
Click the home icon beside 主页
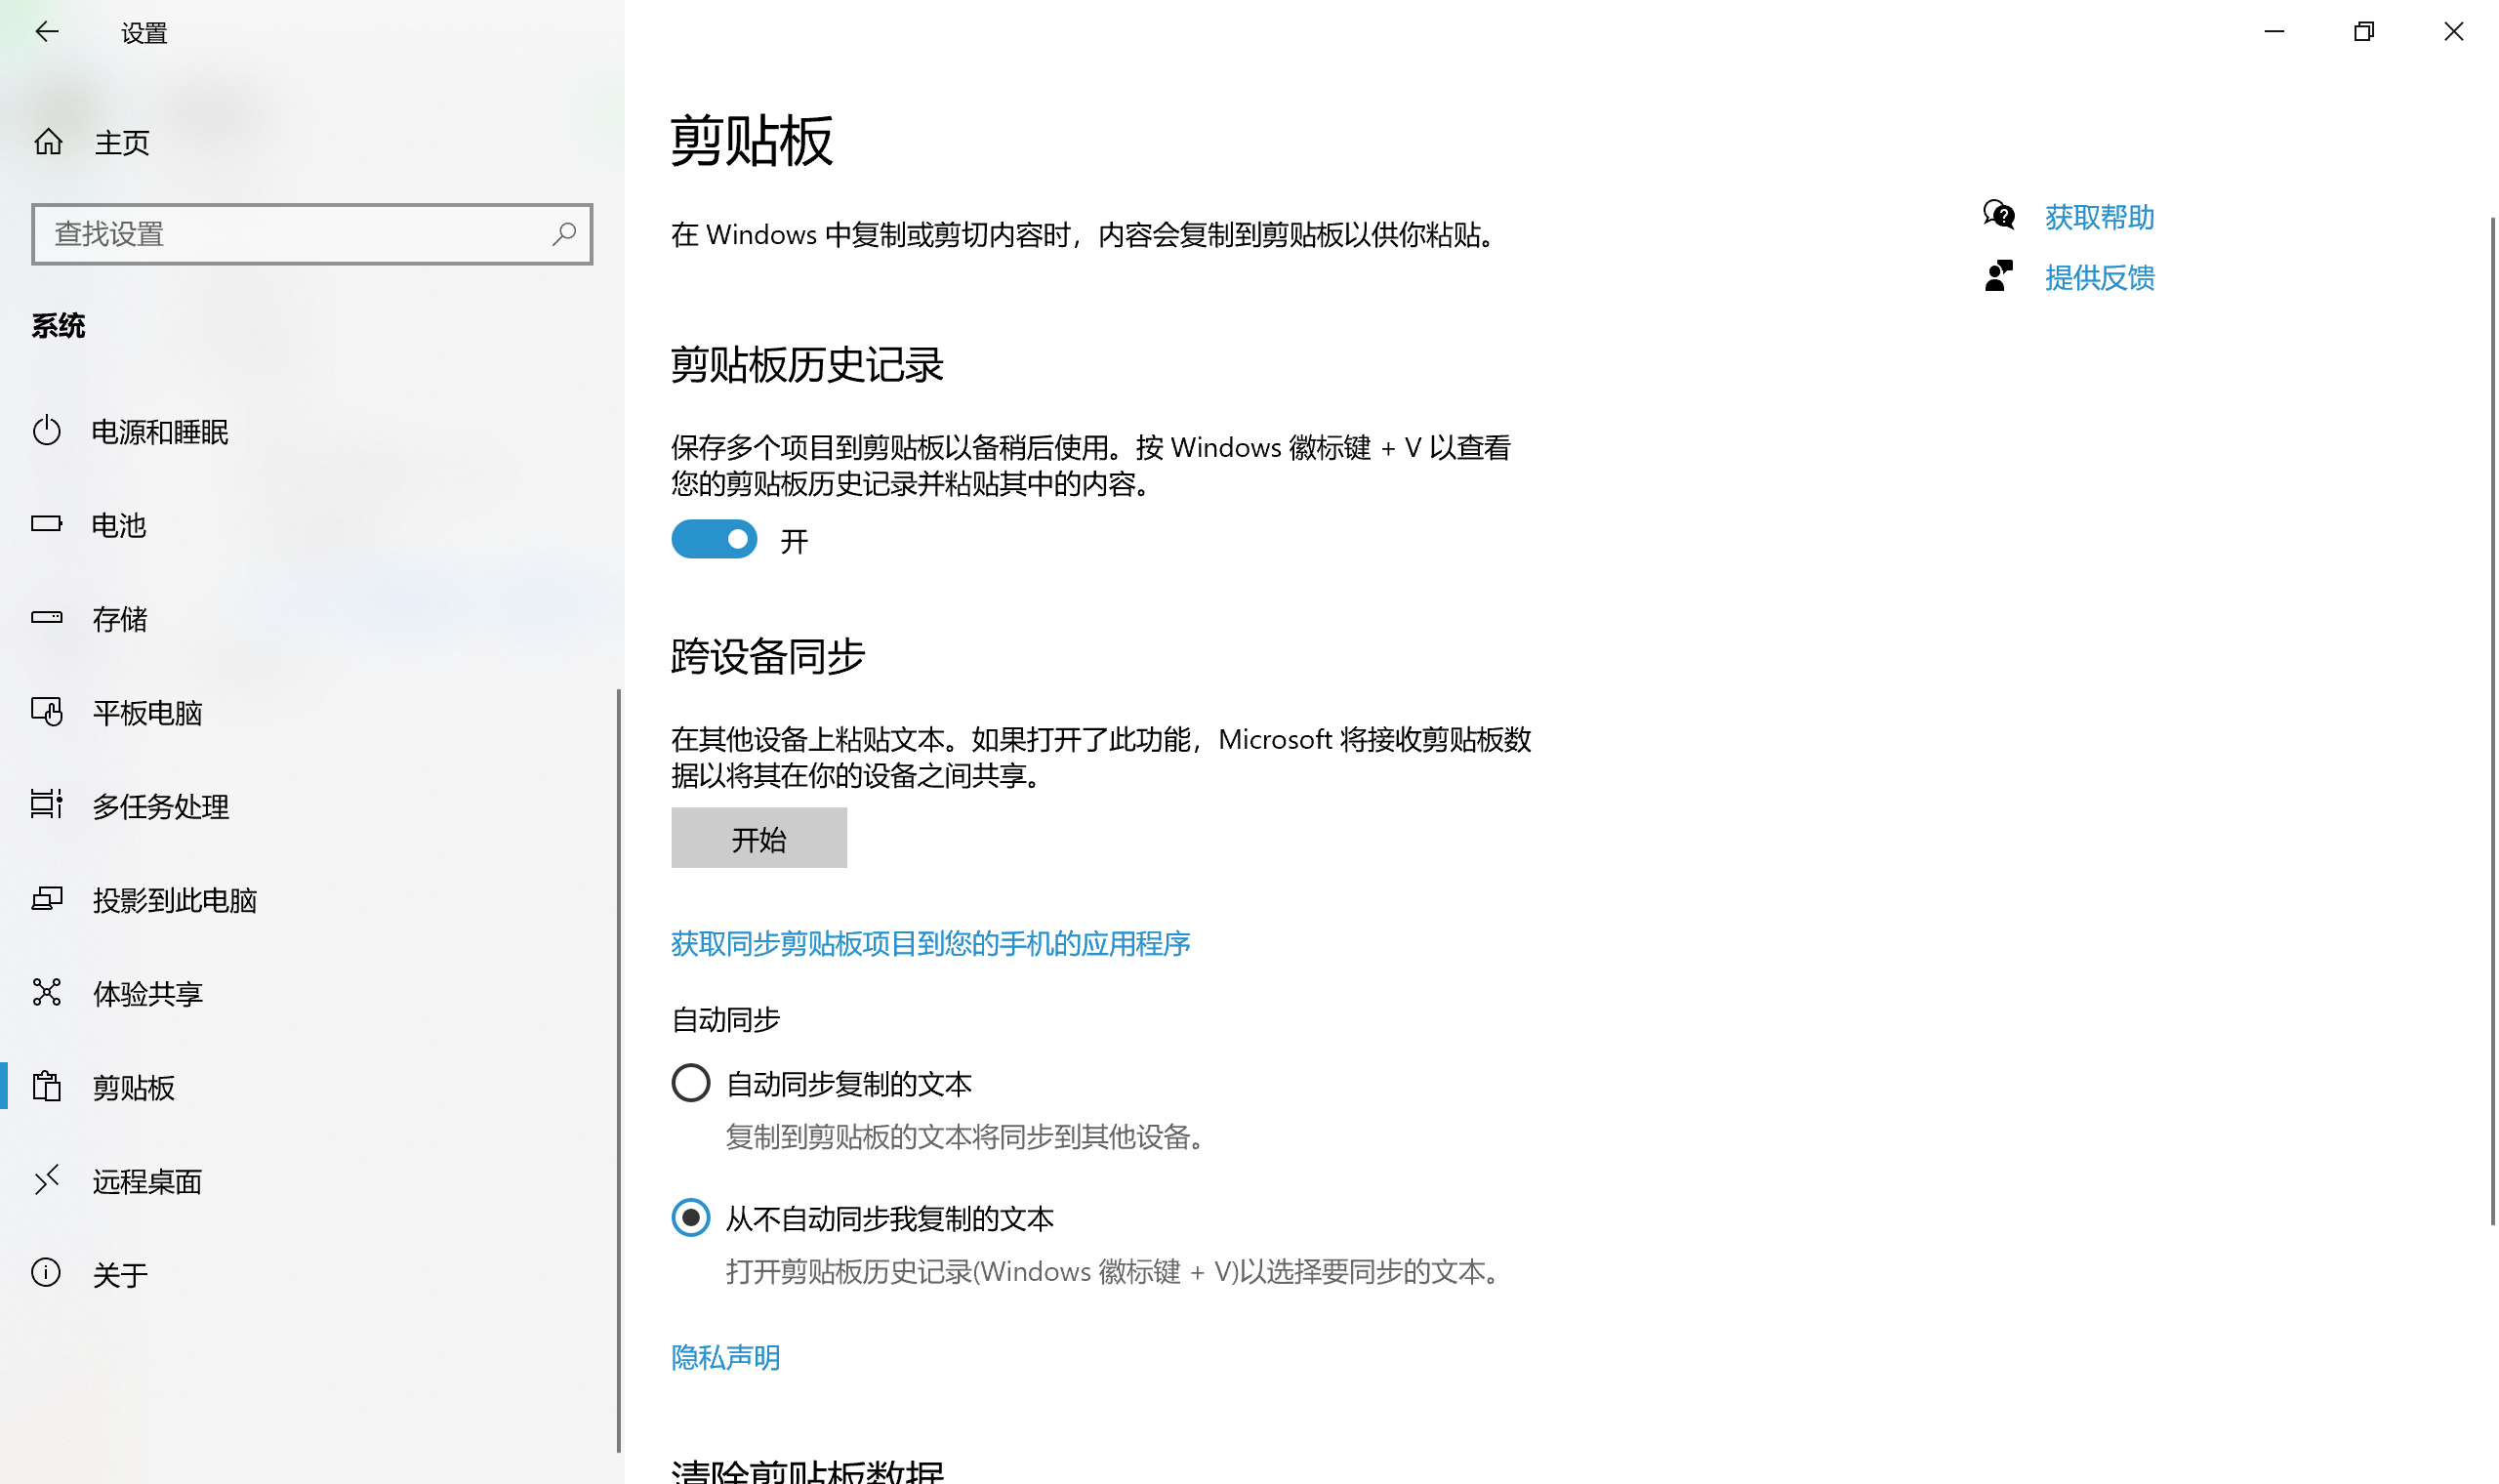[x=48, y=142]
